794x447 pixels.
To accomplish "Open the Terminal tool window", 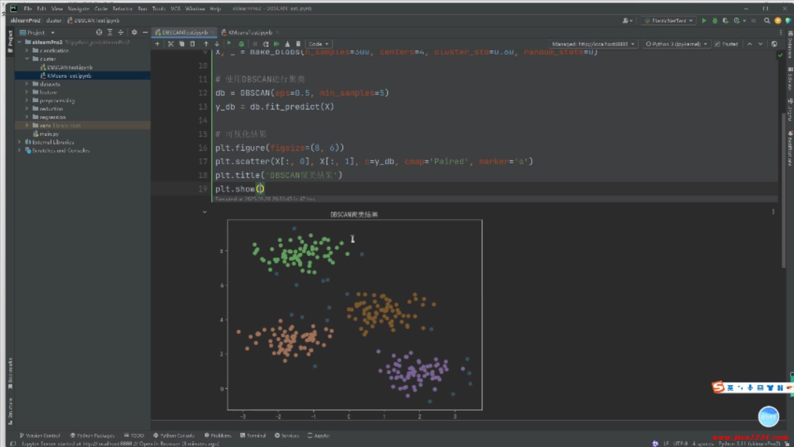I will coord(253,435).
